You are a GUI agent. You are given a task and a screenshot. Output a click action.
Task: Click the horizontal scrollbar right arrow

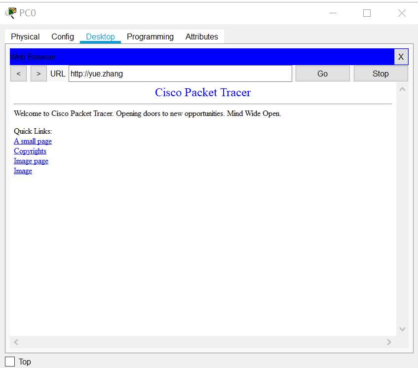[x=389, y=342]
